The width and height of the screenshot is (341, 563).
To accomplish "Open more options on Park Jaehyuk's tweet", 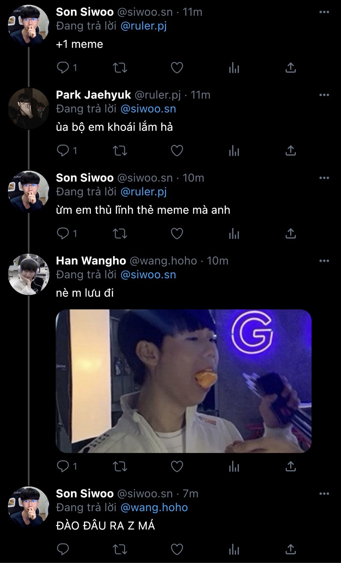I will [x=324, y=95].
